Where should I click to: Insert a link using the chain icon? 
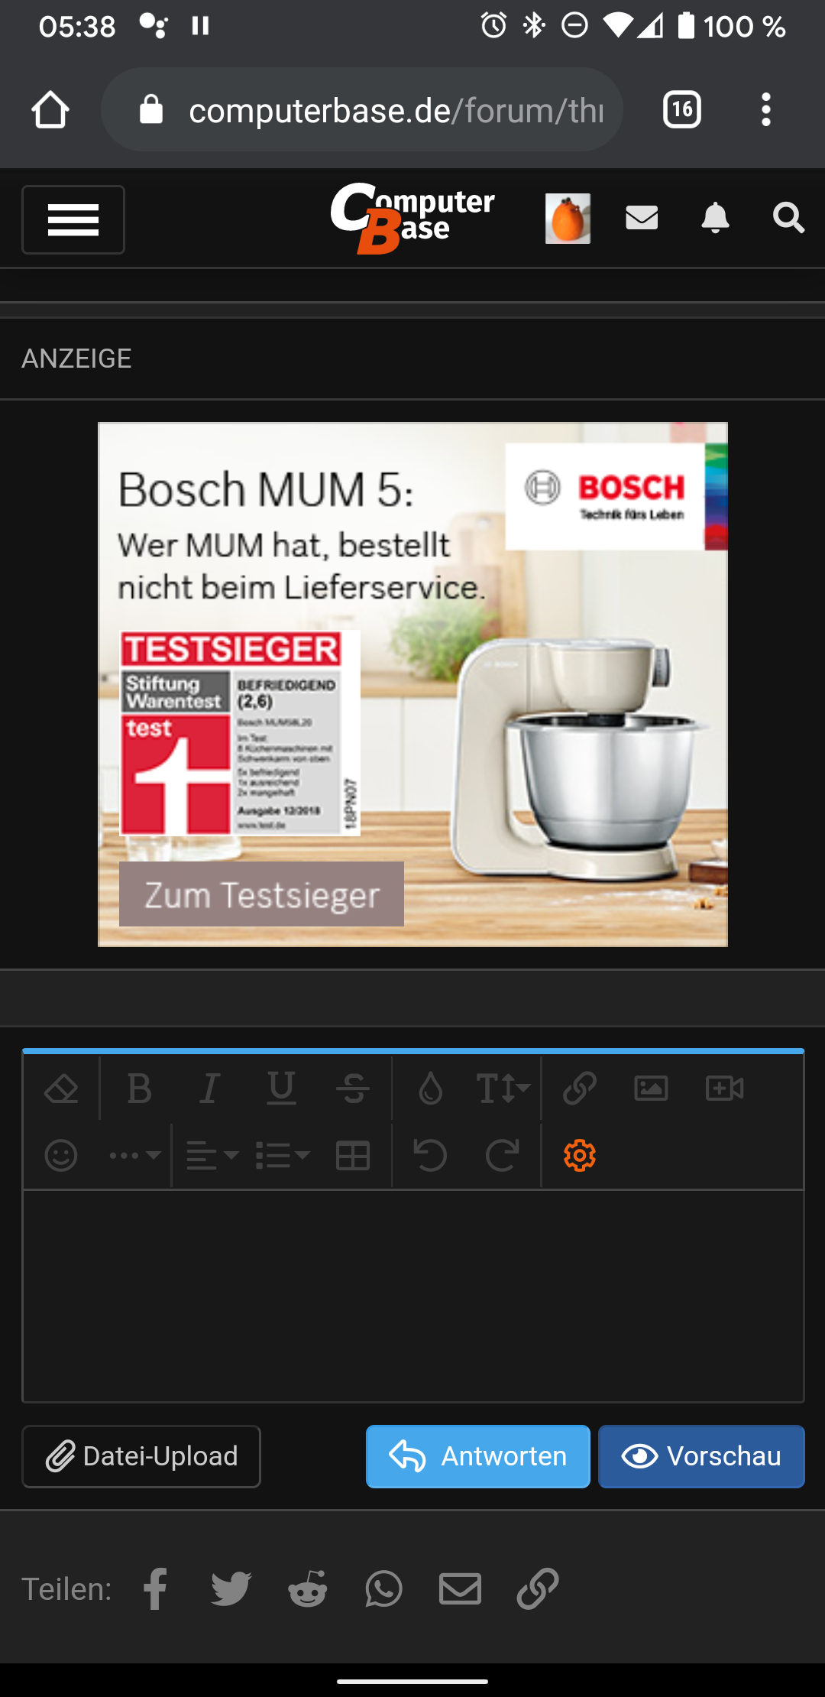point(580,1089)
